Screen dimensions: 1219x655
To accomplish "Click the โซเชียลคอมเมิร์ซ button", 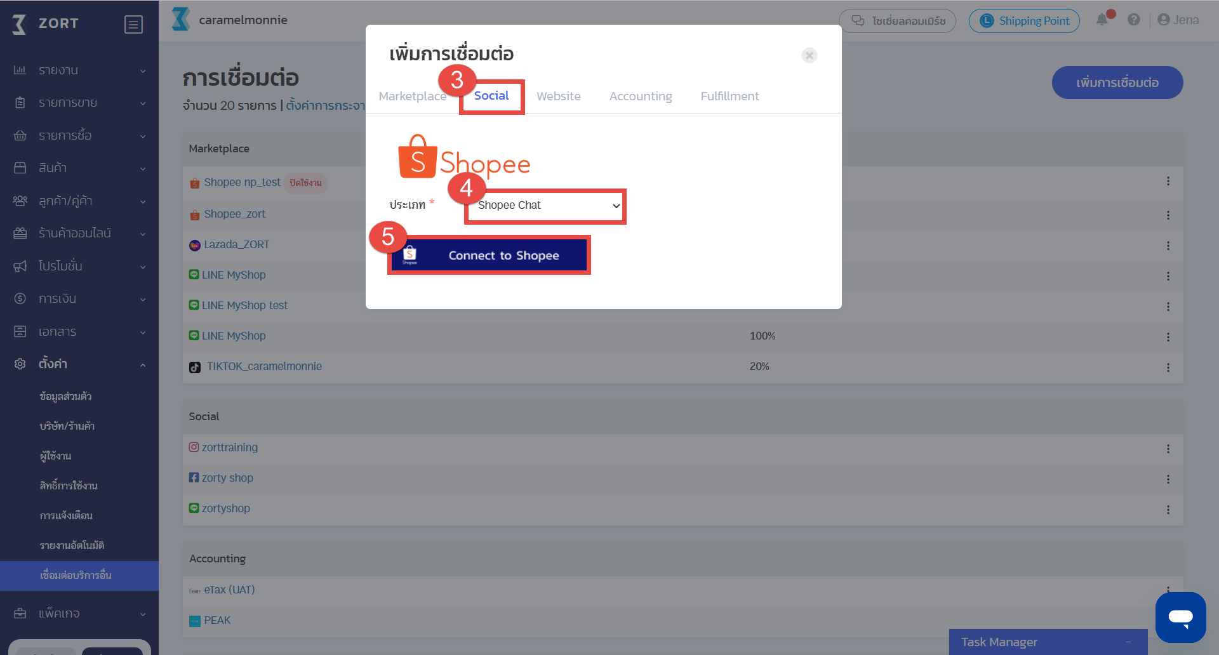I will [897, 21].
